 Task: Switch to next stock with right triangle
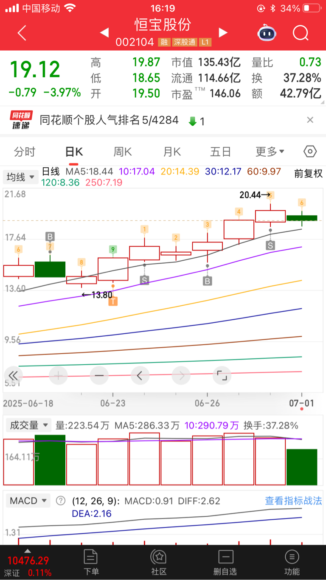pyautogui.click(x=223, y=32)
